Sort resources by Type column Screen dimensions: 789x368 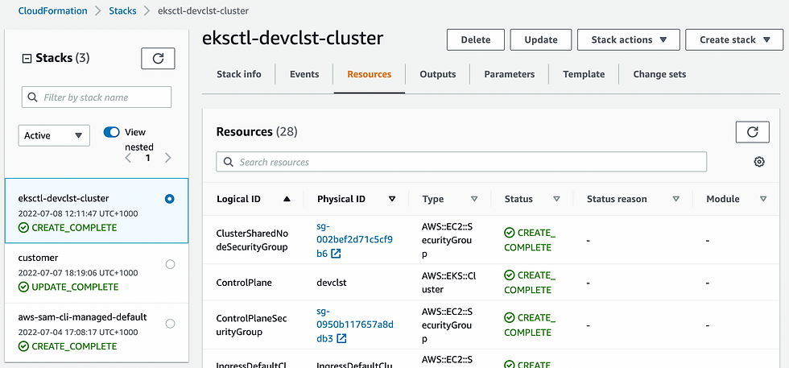pyautogui.click(x=474, y=199)
